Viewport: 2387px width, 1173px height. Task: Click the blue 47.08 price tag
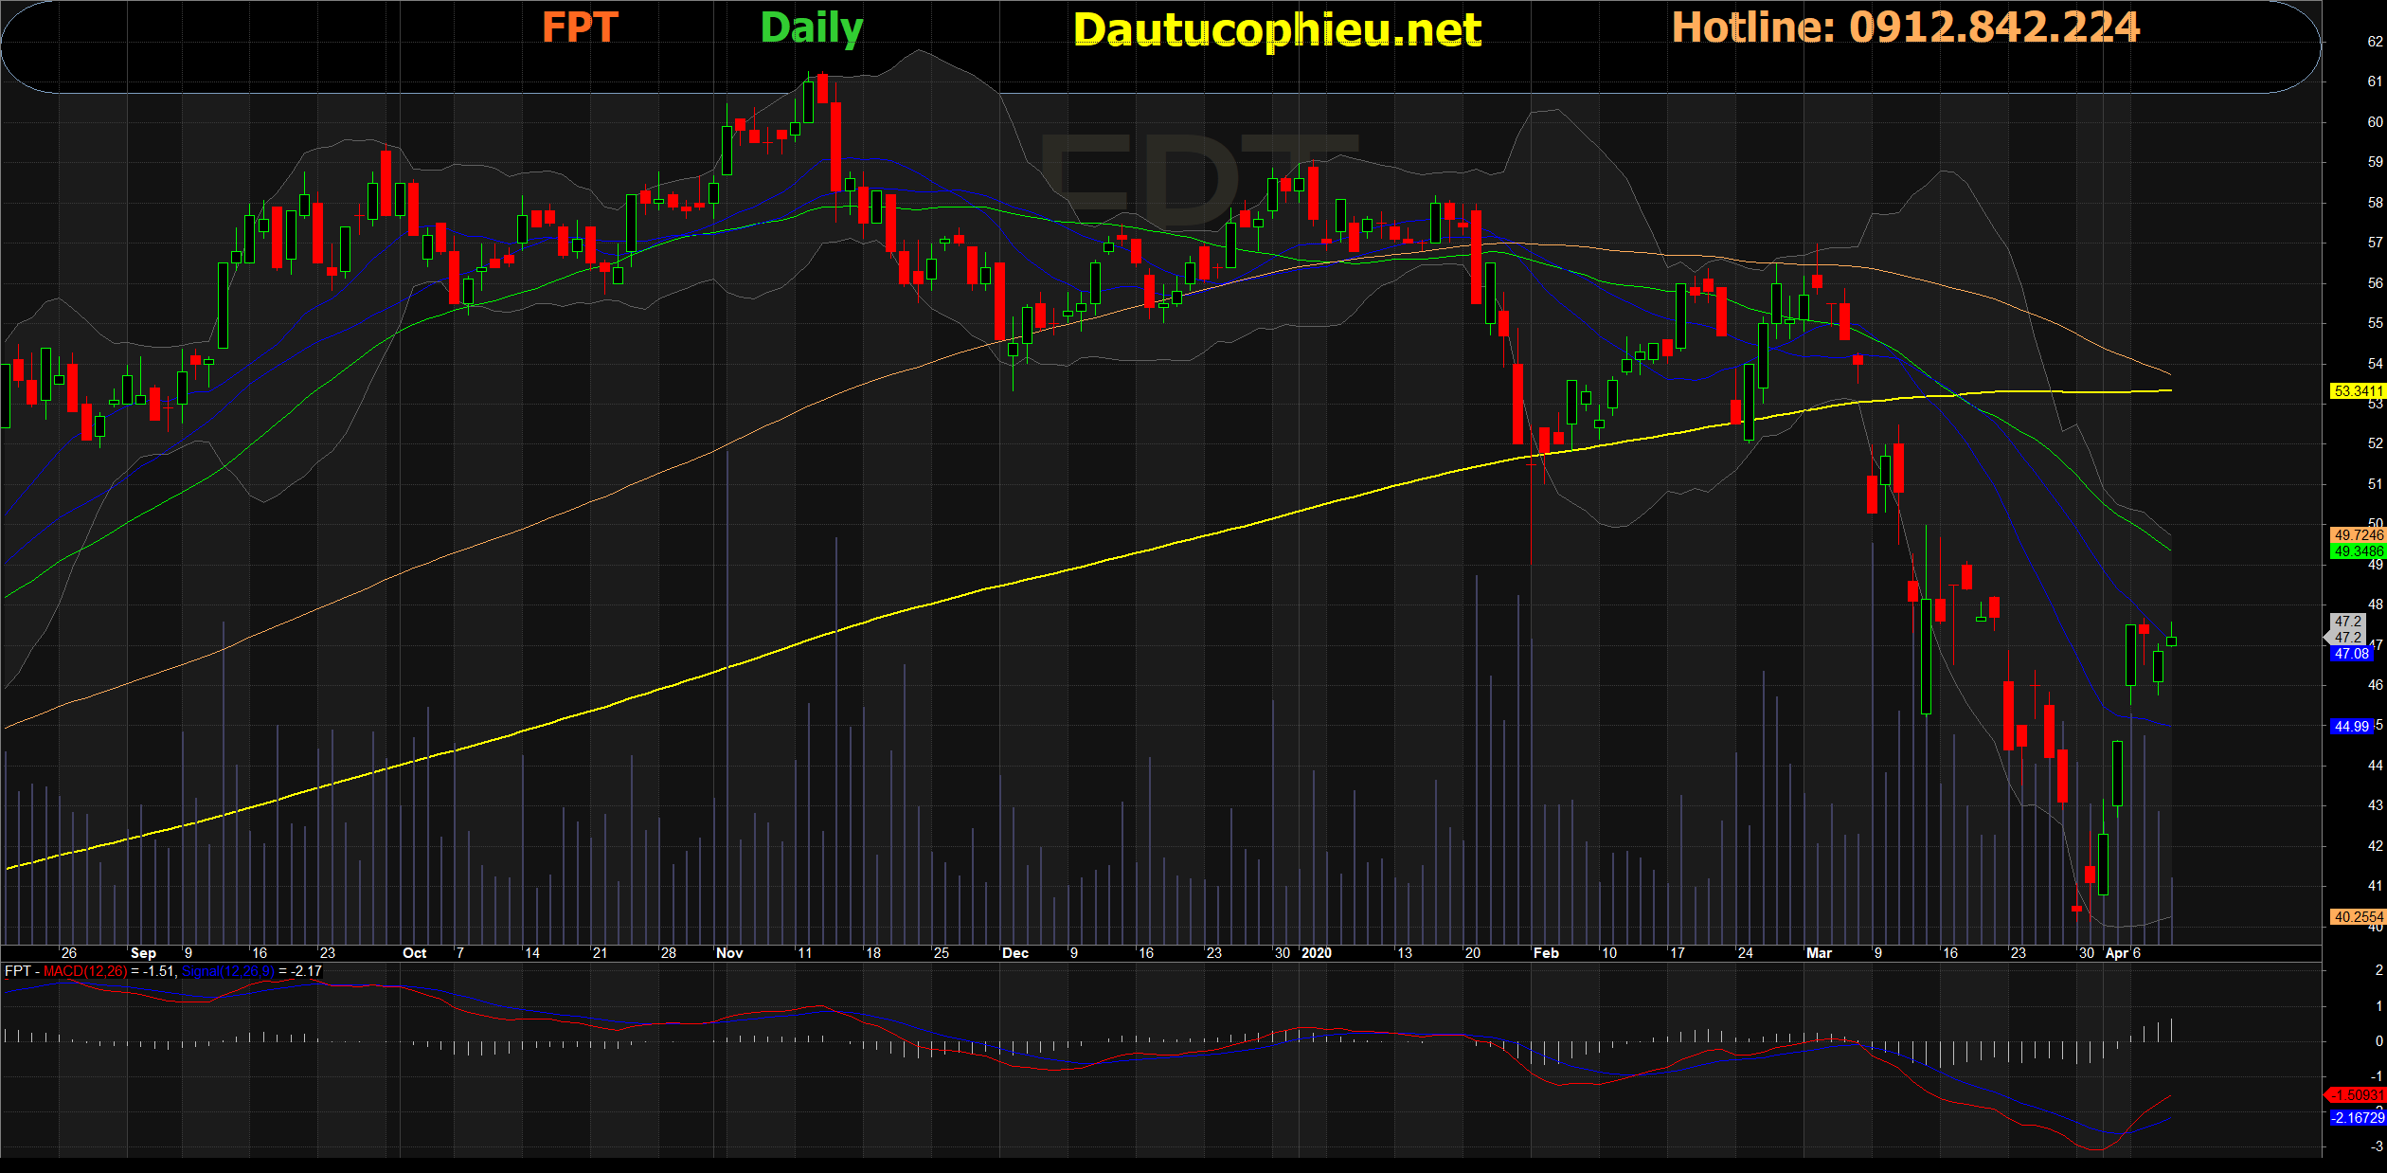tap(2351, 654)
